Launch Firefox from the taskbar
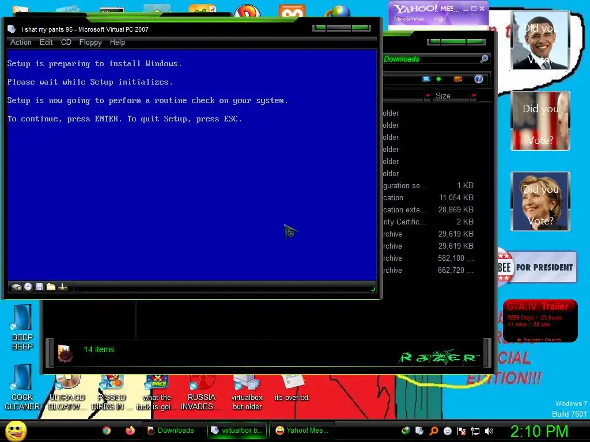The width and height of the screenshot is (590, 442). 130,430
